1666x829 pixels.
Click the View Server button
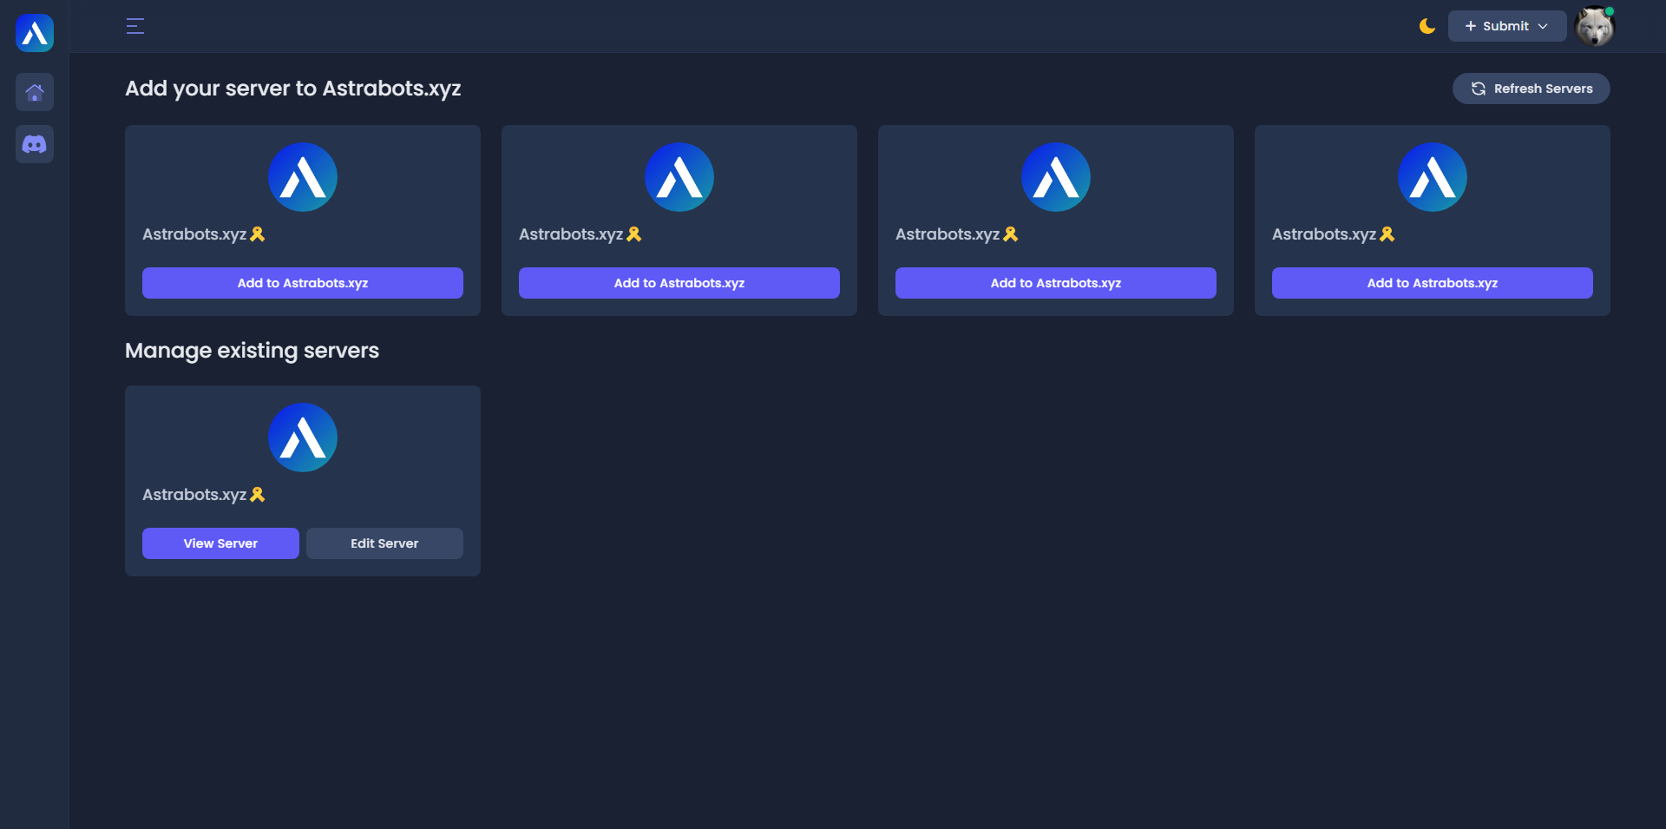pyautogui.click(x=220, y=543)
